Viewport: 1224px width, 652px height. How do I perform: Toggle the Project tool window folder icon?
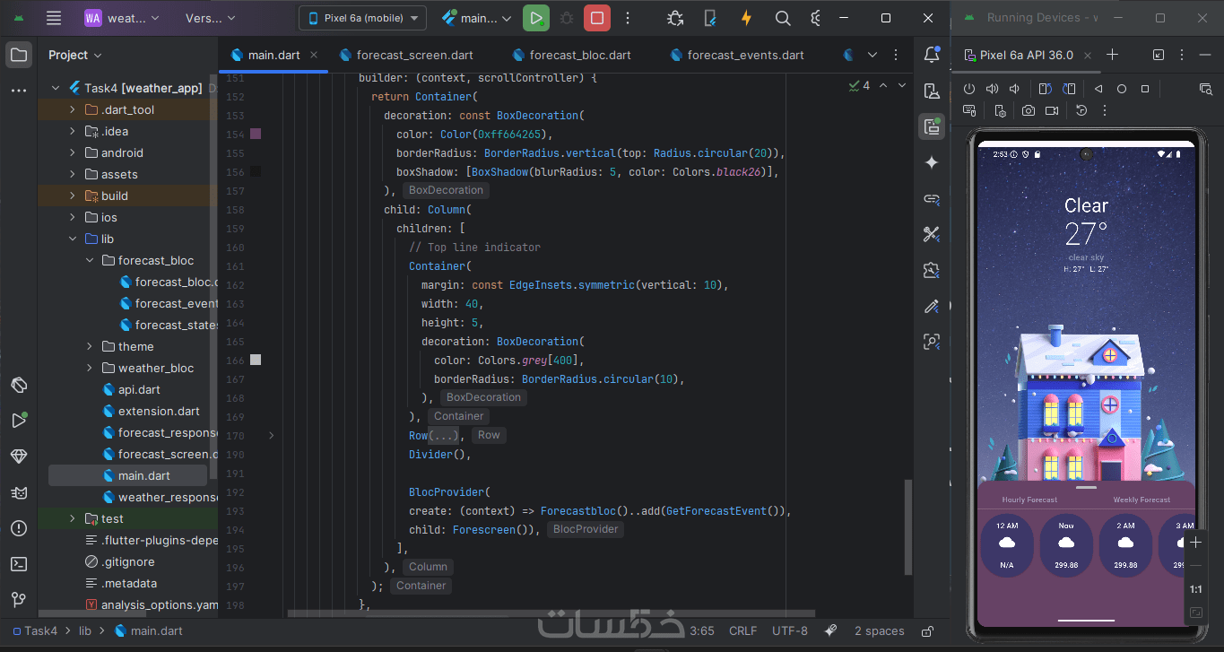coord(19,55)
